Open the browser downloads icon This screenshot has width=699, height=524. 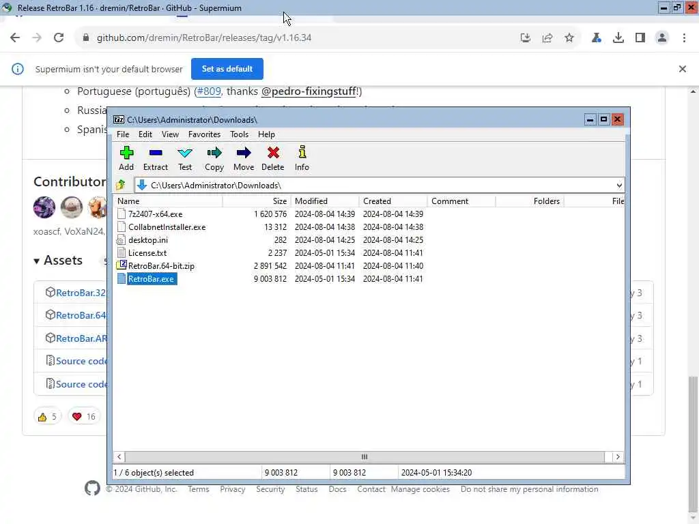pyautogui.click(x=618, y=38)
